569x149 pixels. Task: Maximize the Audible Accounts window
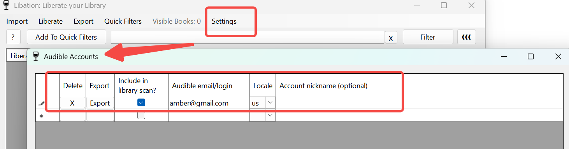coord(530,57)
